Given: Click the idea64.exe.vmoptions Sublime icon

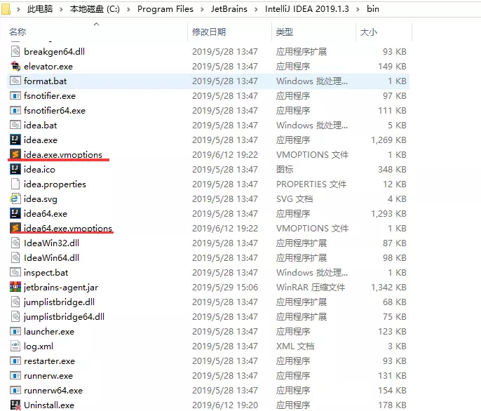Looking at the screenshot, I should (x=15, y=228).
